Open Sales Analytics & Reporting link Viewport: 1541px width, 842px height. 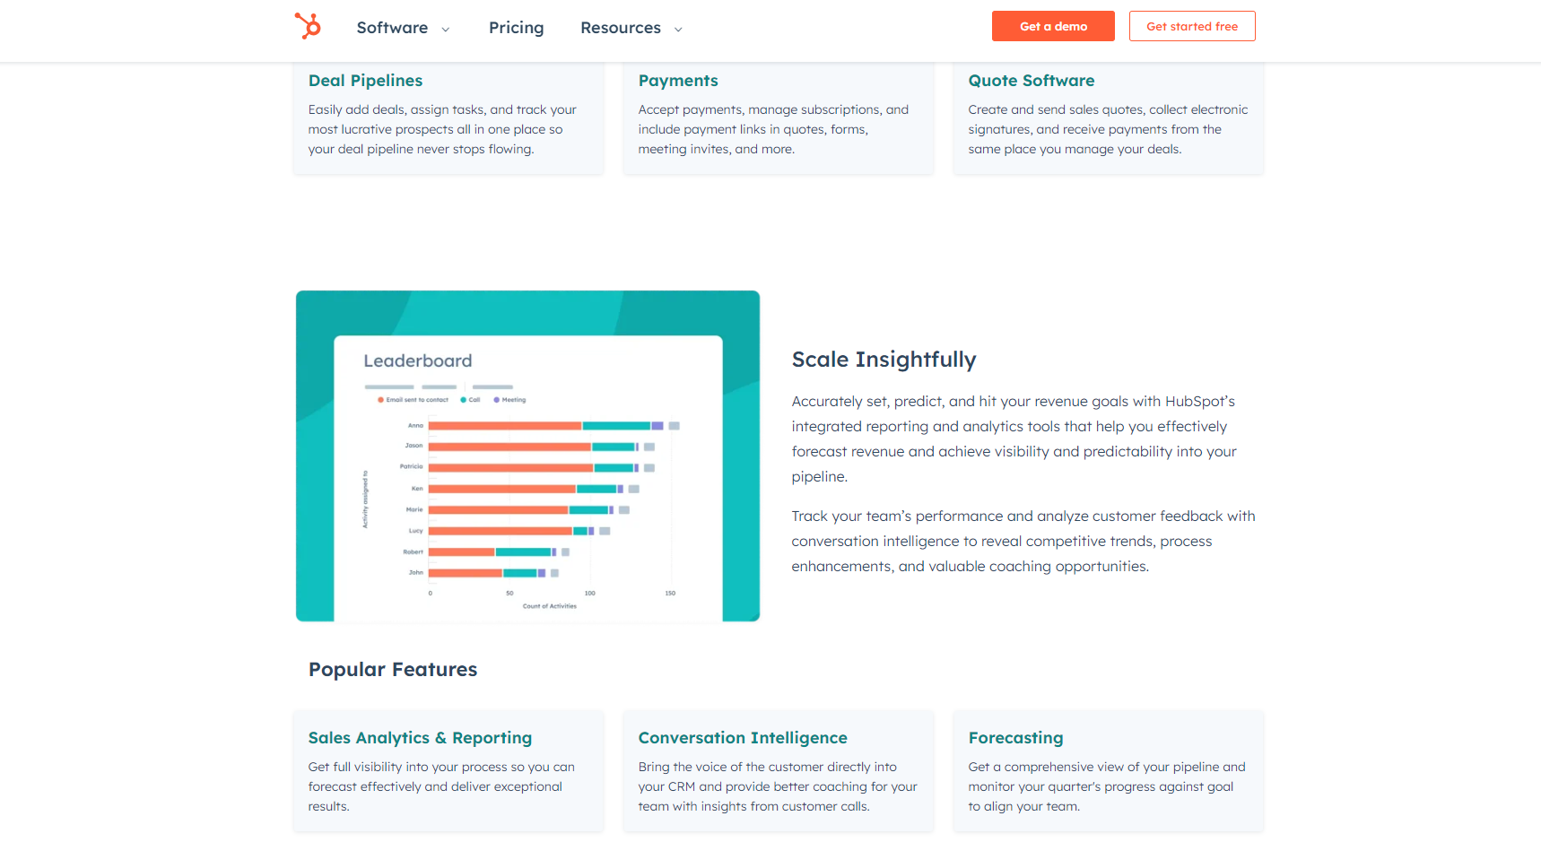tap(420, 738)
